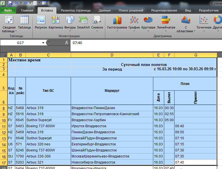Select row 5 header

pyautogui.click(x=4, y=84)
